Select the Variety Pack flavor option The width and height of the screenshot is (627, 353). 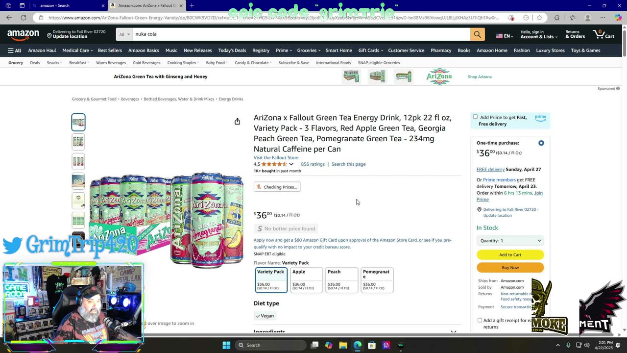[x=271, y=280]
